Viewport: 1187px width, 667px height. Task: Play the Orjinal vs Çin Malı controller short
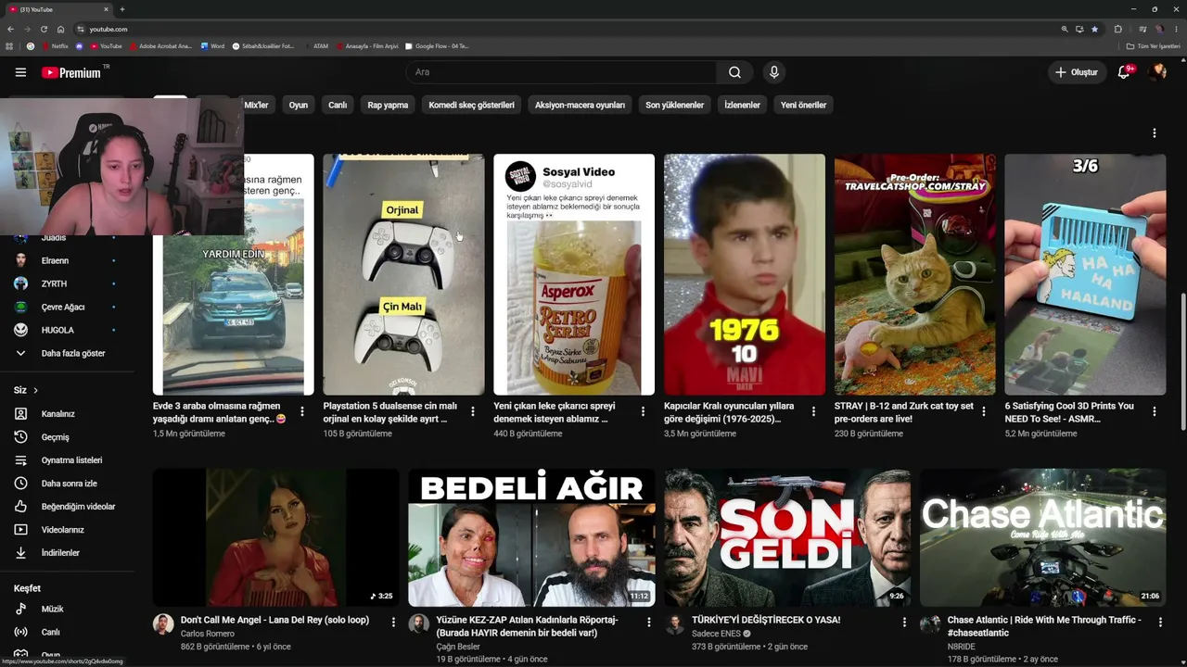point(403,274)
